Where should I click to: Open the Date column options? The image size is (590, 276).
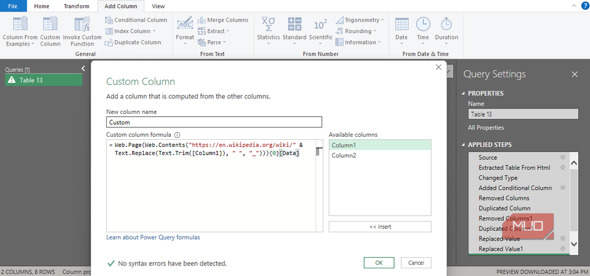pos(401,31)
